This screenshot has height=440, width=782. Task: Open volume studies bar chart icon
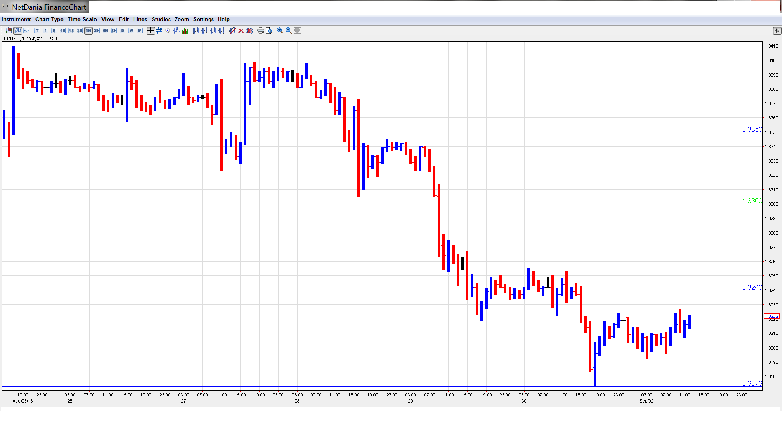185,31
